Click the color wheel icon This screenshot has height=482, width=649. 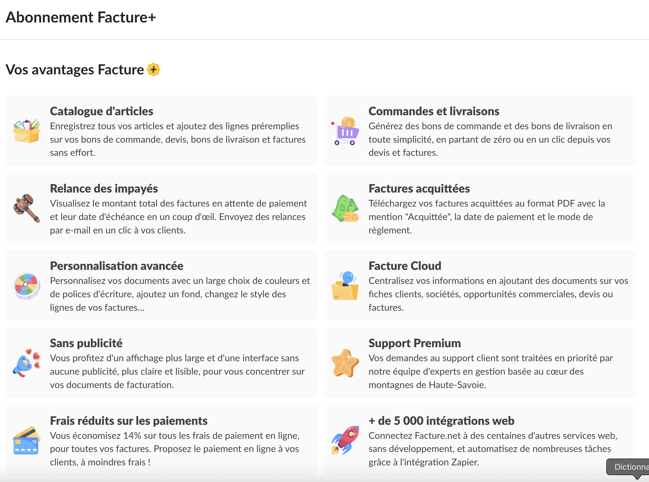coord(27,286)
